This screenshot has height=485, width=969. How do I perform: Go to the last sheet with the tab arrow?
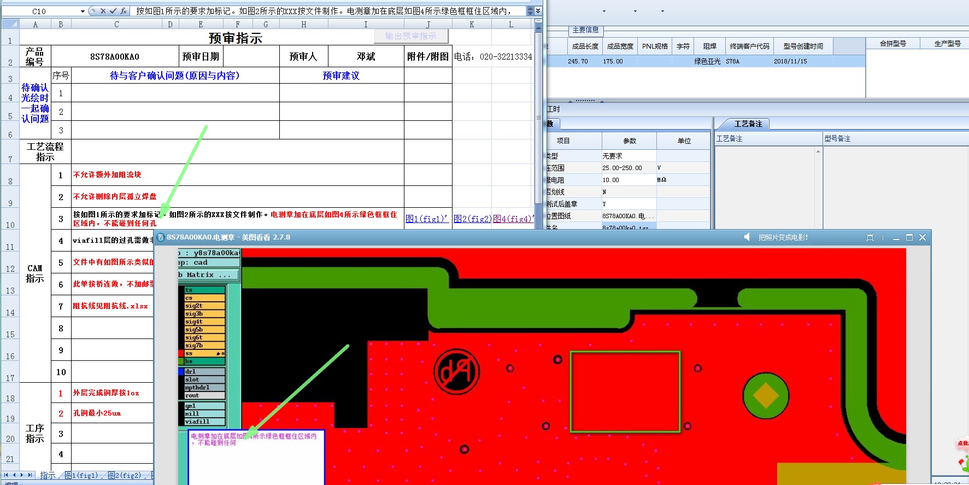[x=30, y=475]
